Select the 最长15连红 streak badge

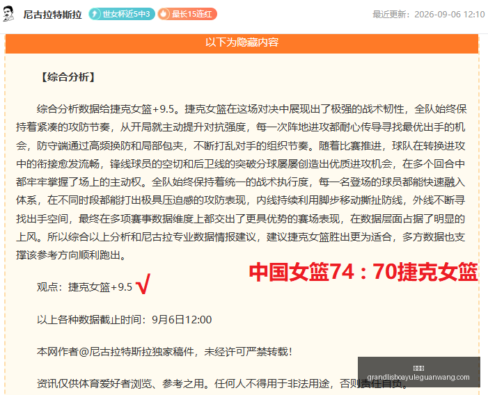[x=187, y=14]
